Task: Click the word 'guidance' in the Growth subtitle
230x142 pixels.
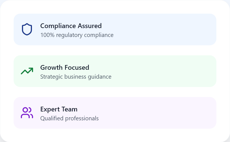Action: (x=100, y=77)
